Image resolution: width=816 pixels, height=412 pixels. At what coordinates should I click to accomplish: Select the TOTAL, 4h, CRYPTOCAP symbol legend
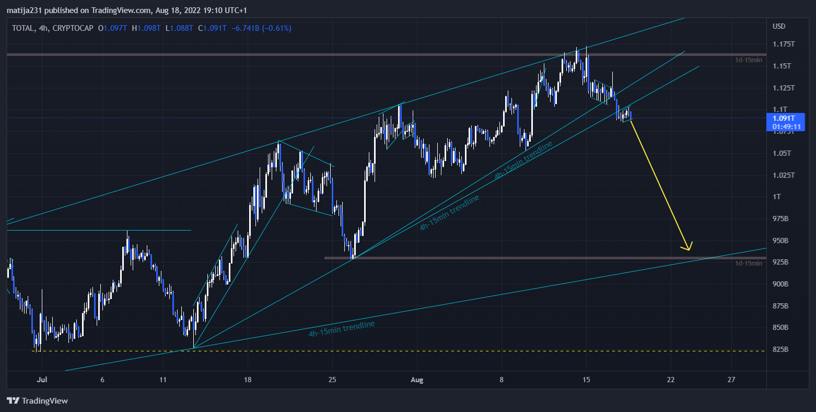(x=53, y=28)
